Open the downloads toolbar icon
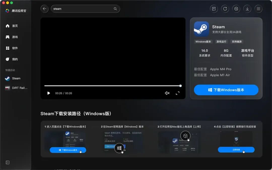272x170 pixels. [247, 9]
